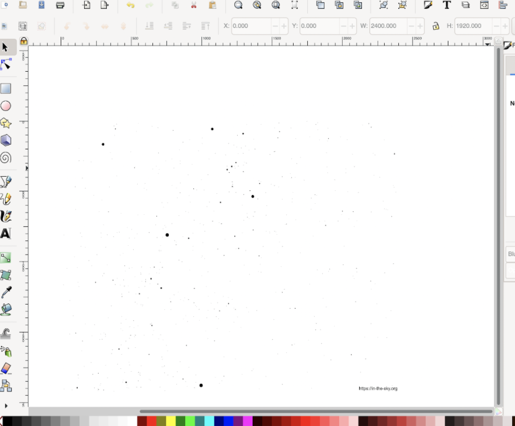This screenshot has width=515, height=426.
Task: Open the Fill and Stroke panel
Action: 428,5
